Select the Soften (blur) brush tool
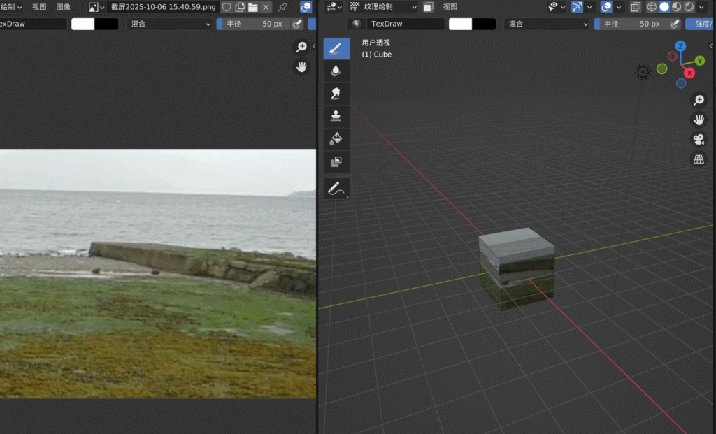 point(336,71)
